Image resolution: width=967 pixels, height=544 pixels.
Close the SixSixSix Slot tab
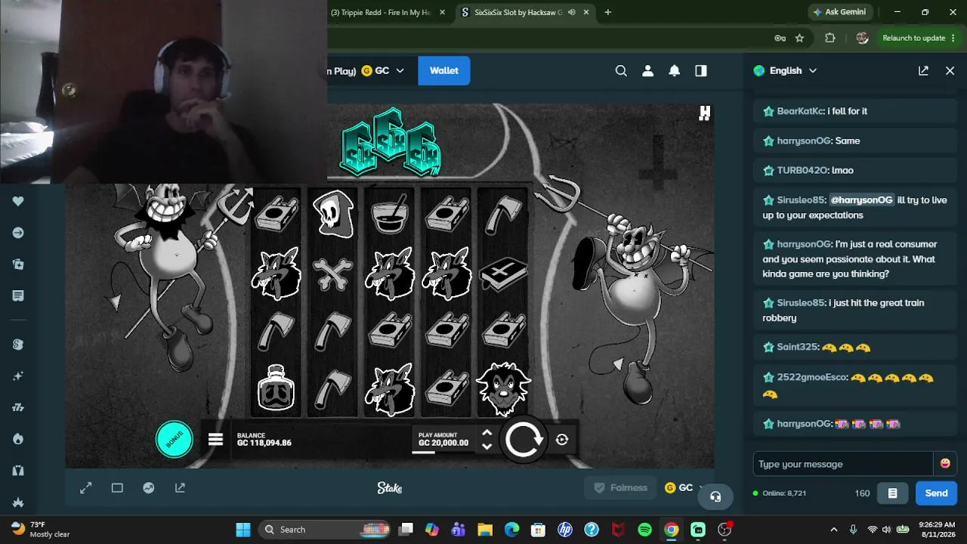tap(586, 12)
